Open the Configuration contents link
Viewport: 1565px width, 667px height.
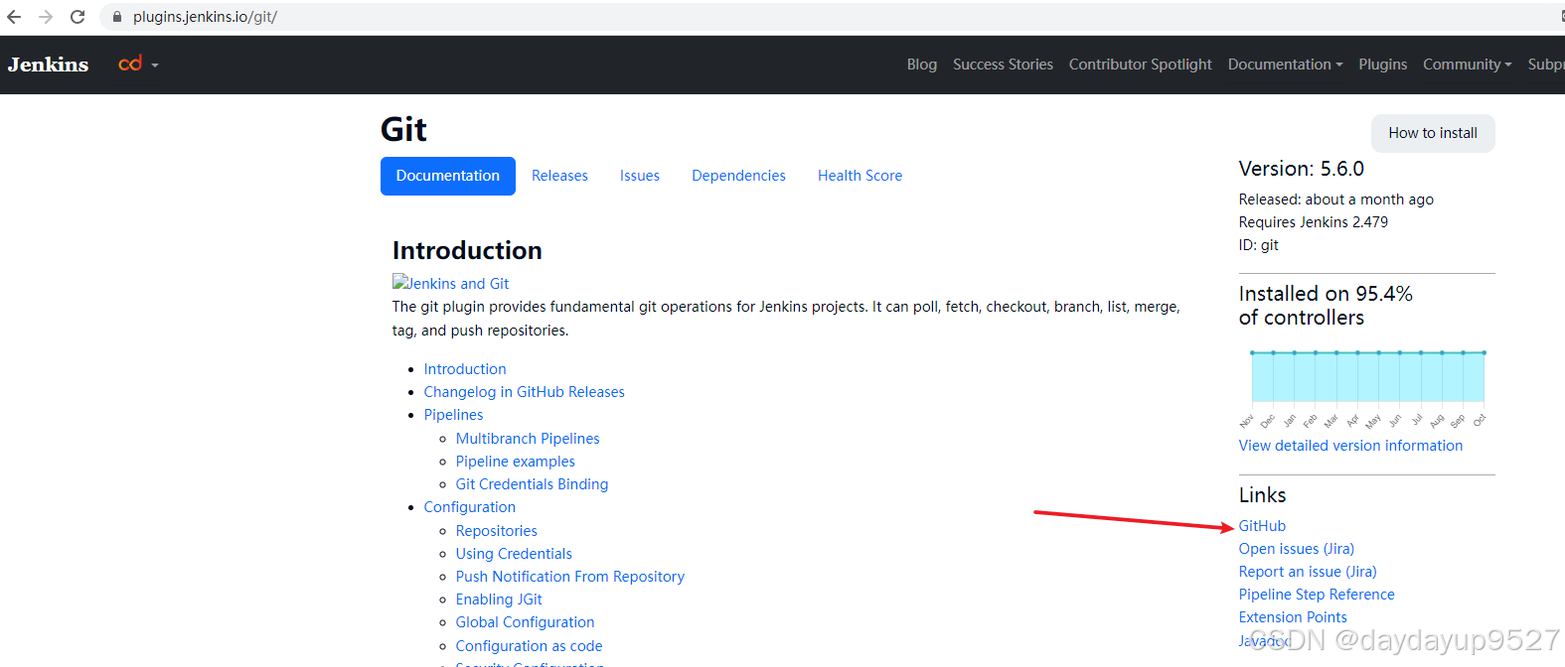point(470,507)
